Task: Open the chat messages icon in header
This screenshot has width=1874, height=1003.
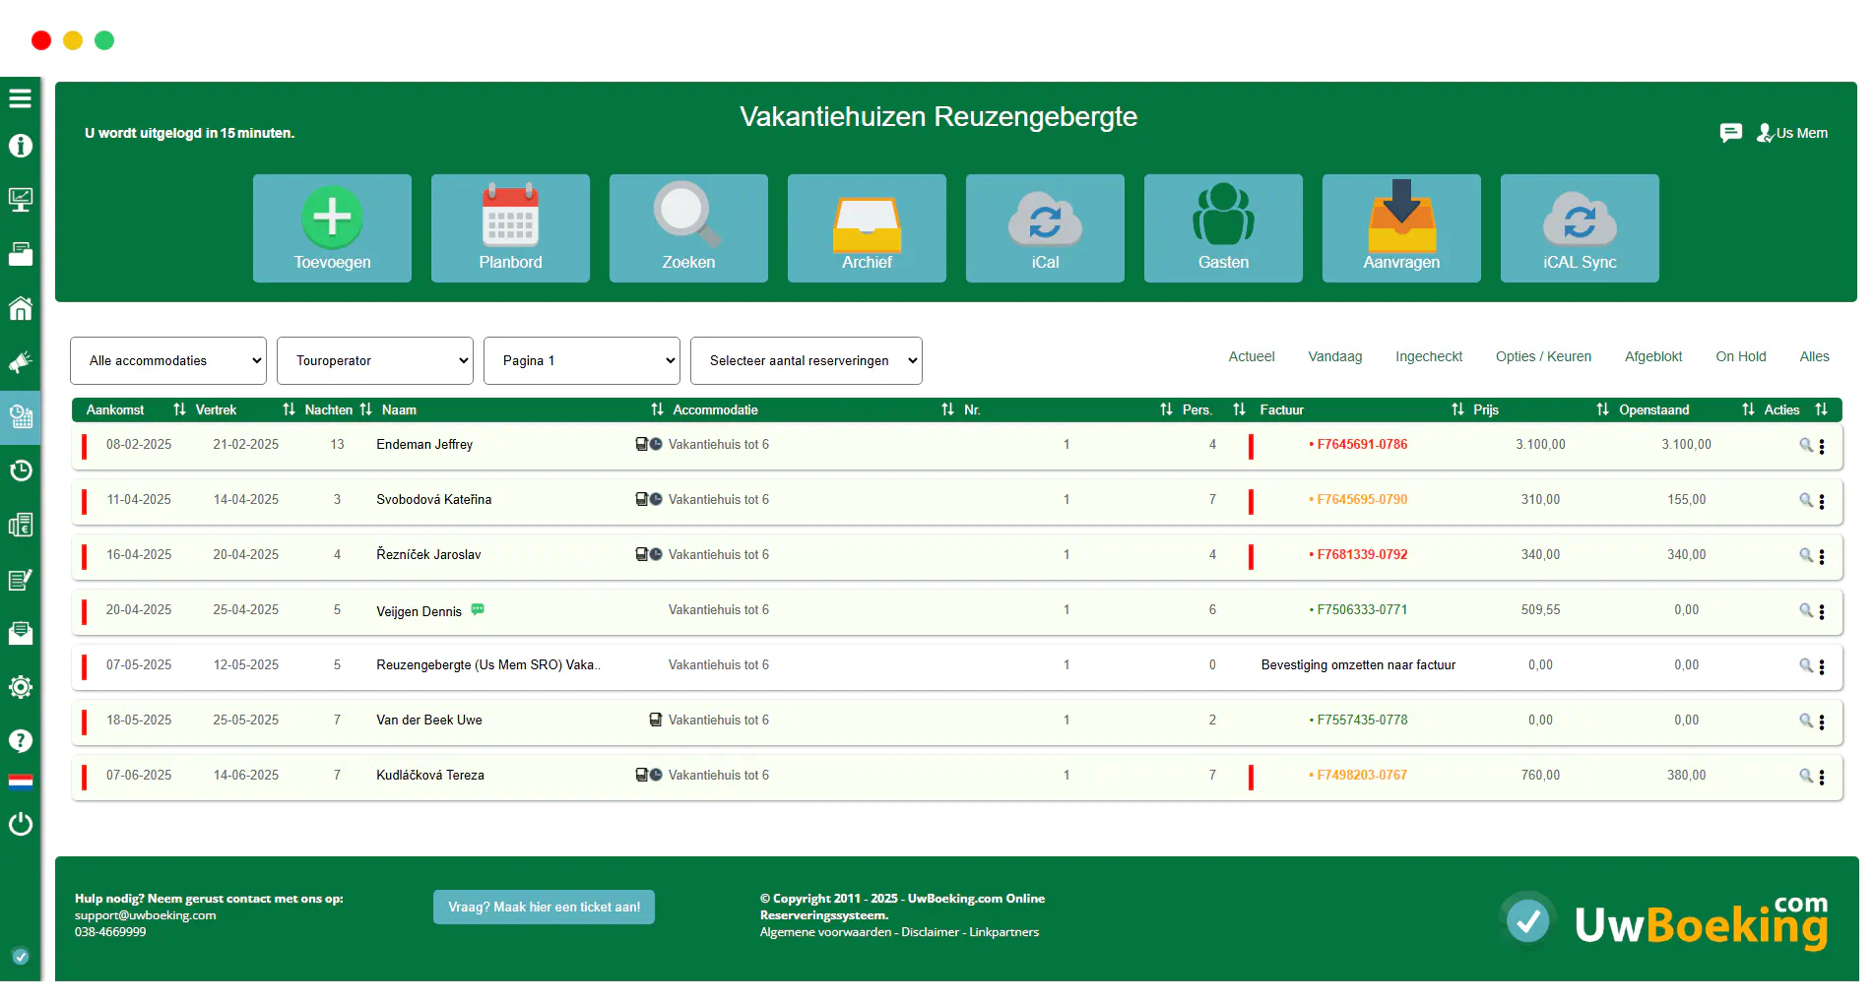Action: [1730, 133]
